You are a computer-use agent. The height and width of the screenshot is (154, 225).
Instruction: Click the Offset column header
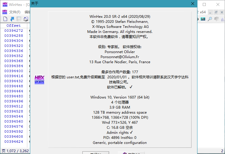click(14, 26)
